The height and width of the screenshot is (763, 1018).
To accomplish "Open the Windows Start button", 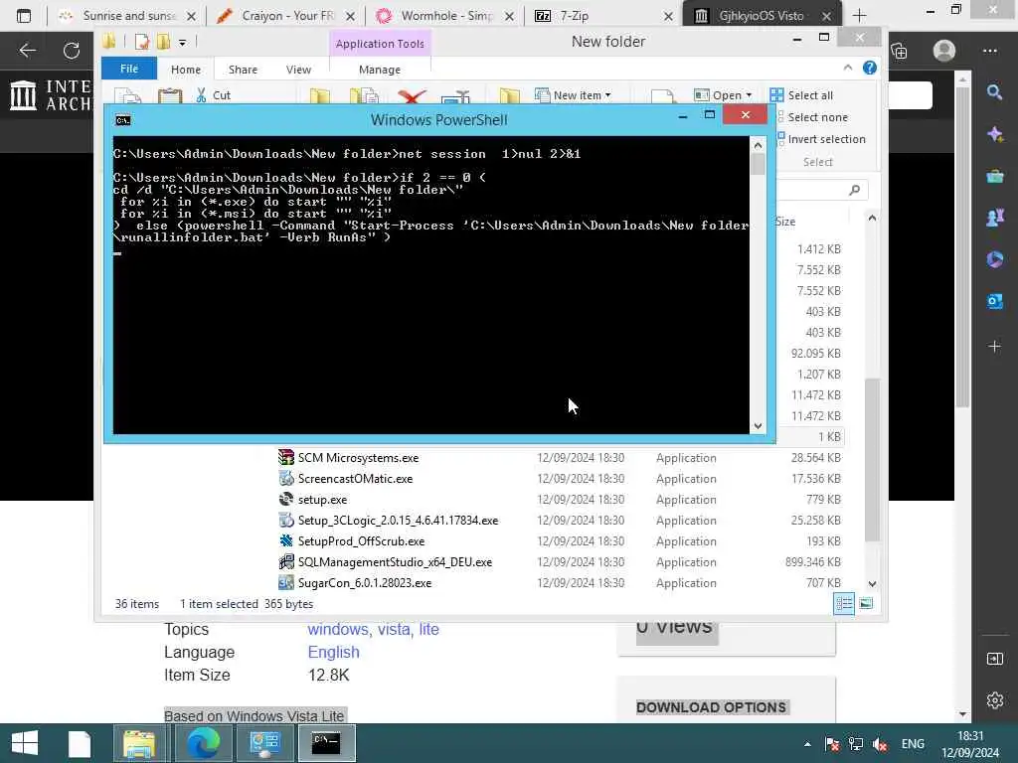I will 25,743.
